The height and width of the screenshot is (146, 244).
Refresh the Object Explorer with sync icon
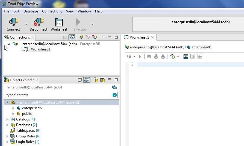pos(114,88)
